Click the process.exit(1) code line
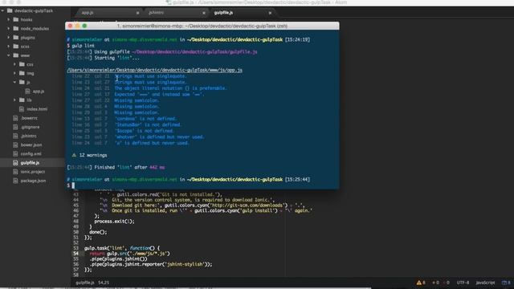The height and width of the screenshot is (289, 514). pos(114,222)
